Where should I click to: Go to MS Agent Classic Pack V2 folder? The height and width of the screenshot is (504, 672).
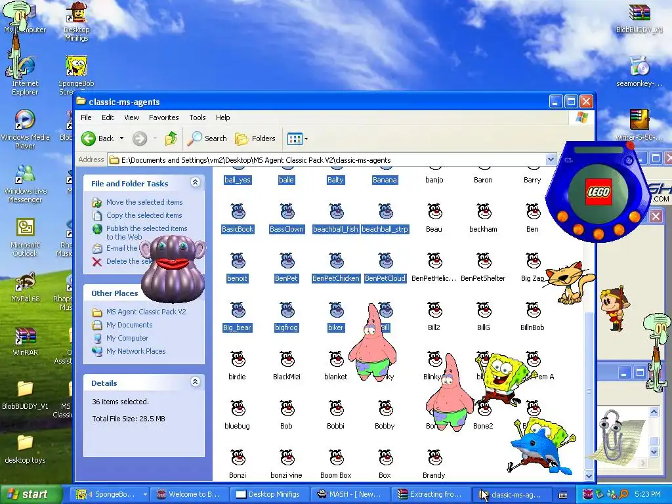(146, 312)
